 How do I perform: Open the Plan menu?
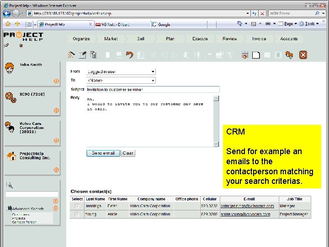(170, 39)
